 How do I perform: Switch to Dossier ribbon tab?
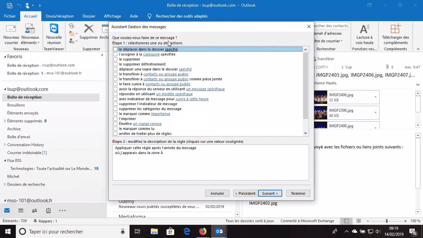(89, 16)
